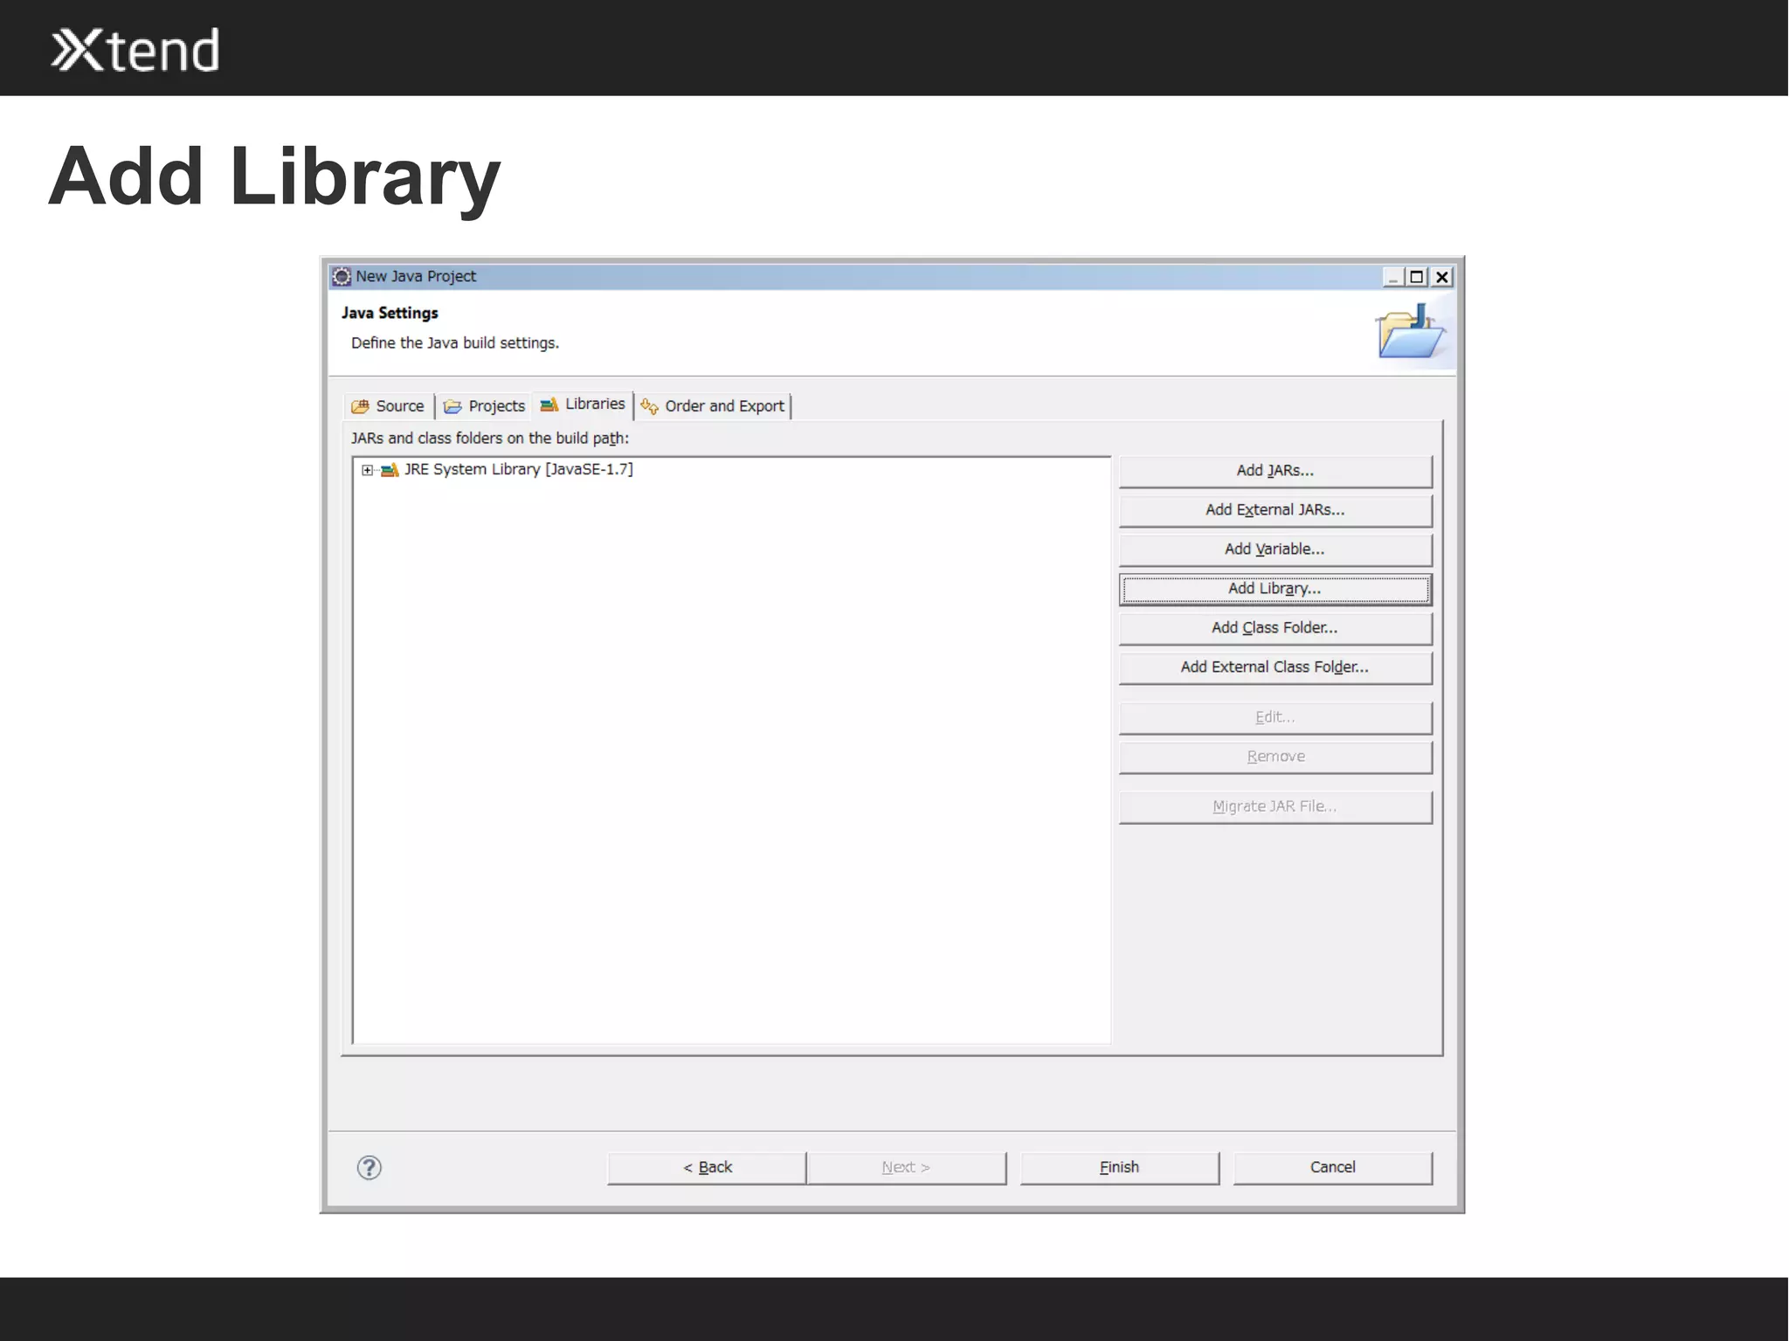Click Add Class Folder... button

click(x=1274, y=628)
